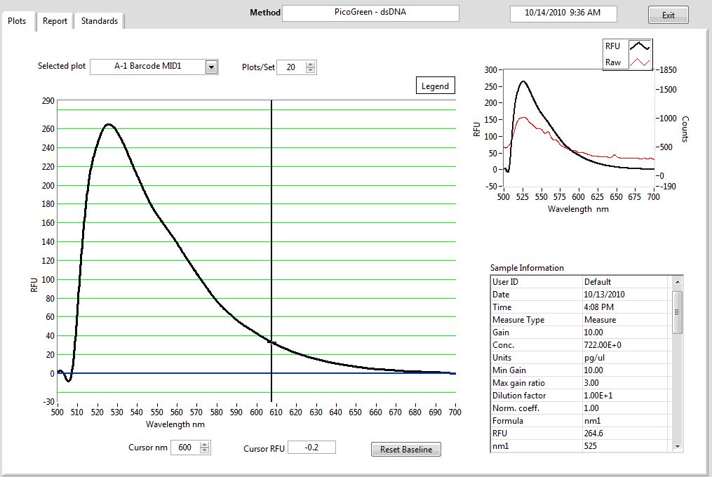Click the Wavelength nm label under the main plot
Viewport: 712px width, 477px height.
(x=175, y=424)
